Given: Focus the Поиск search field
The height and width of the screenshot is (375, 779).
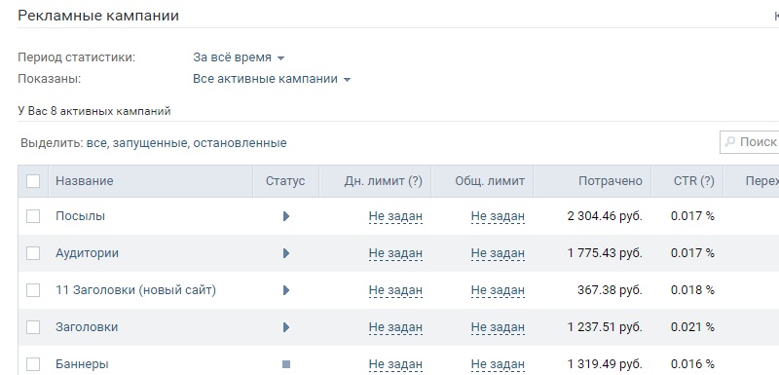Looking at the screenshot, I should [750, 142].
